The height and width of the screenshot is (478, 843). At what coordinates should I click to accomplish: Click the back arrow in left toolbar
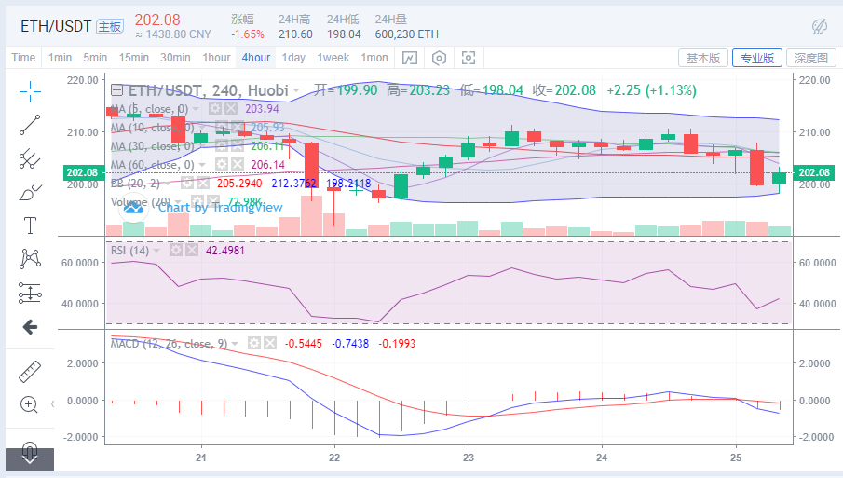[30, 326]
